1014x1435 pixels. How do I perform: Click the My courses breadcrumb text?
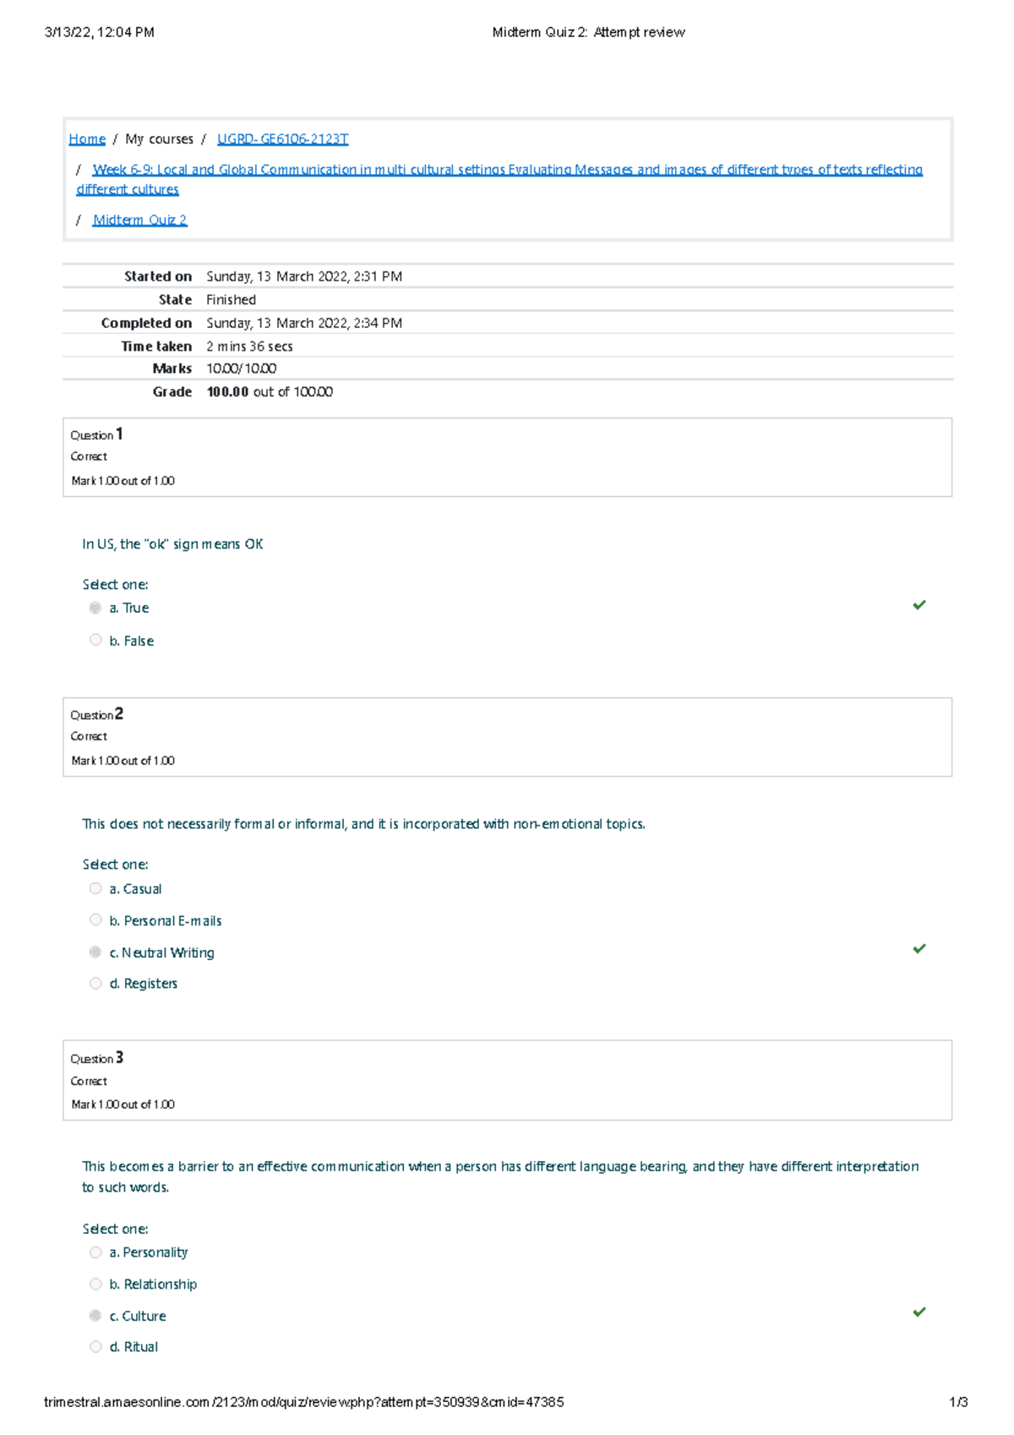(x=159, y=139)
